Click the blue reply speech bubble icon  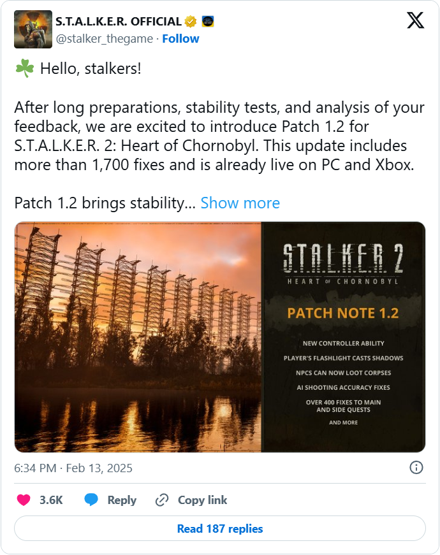click(92, 500)
